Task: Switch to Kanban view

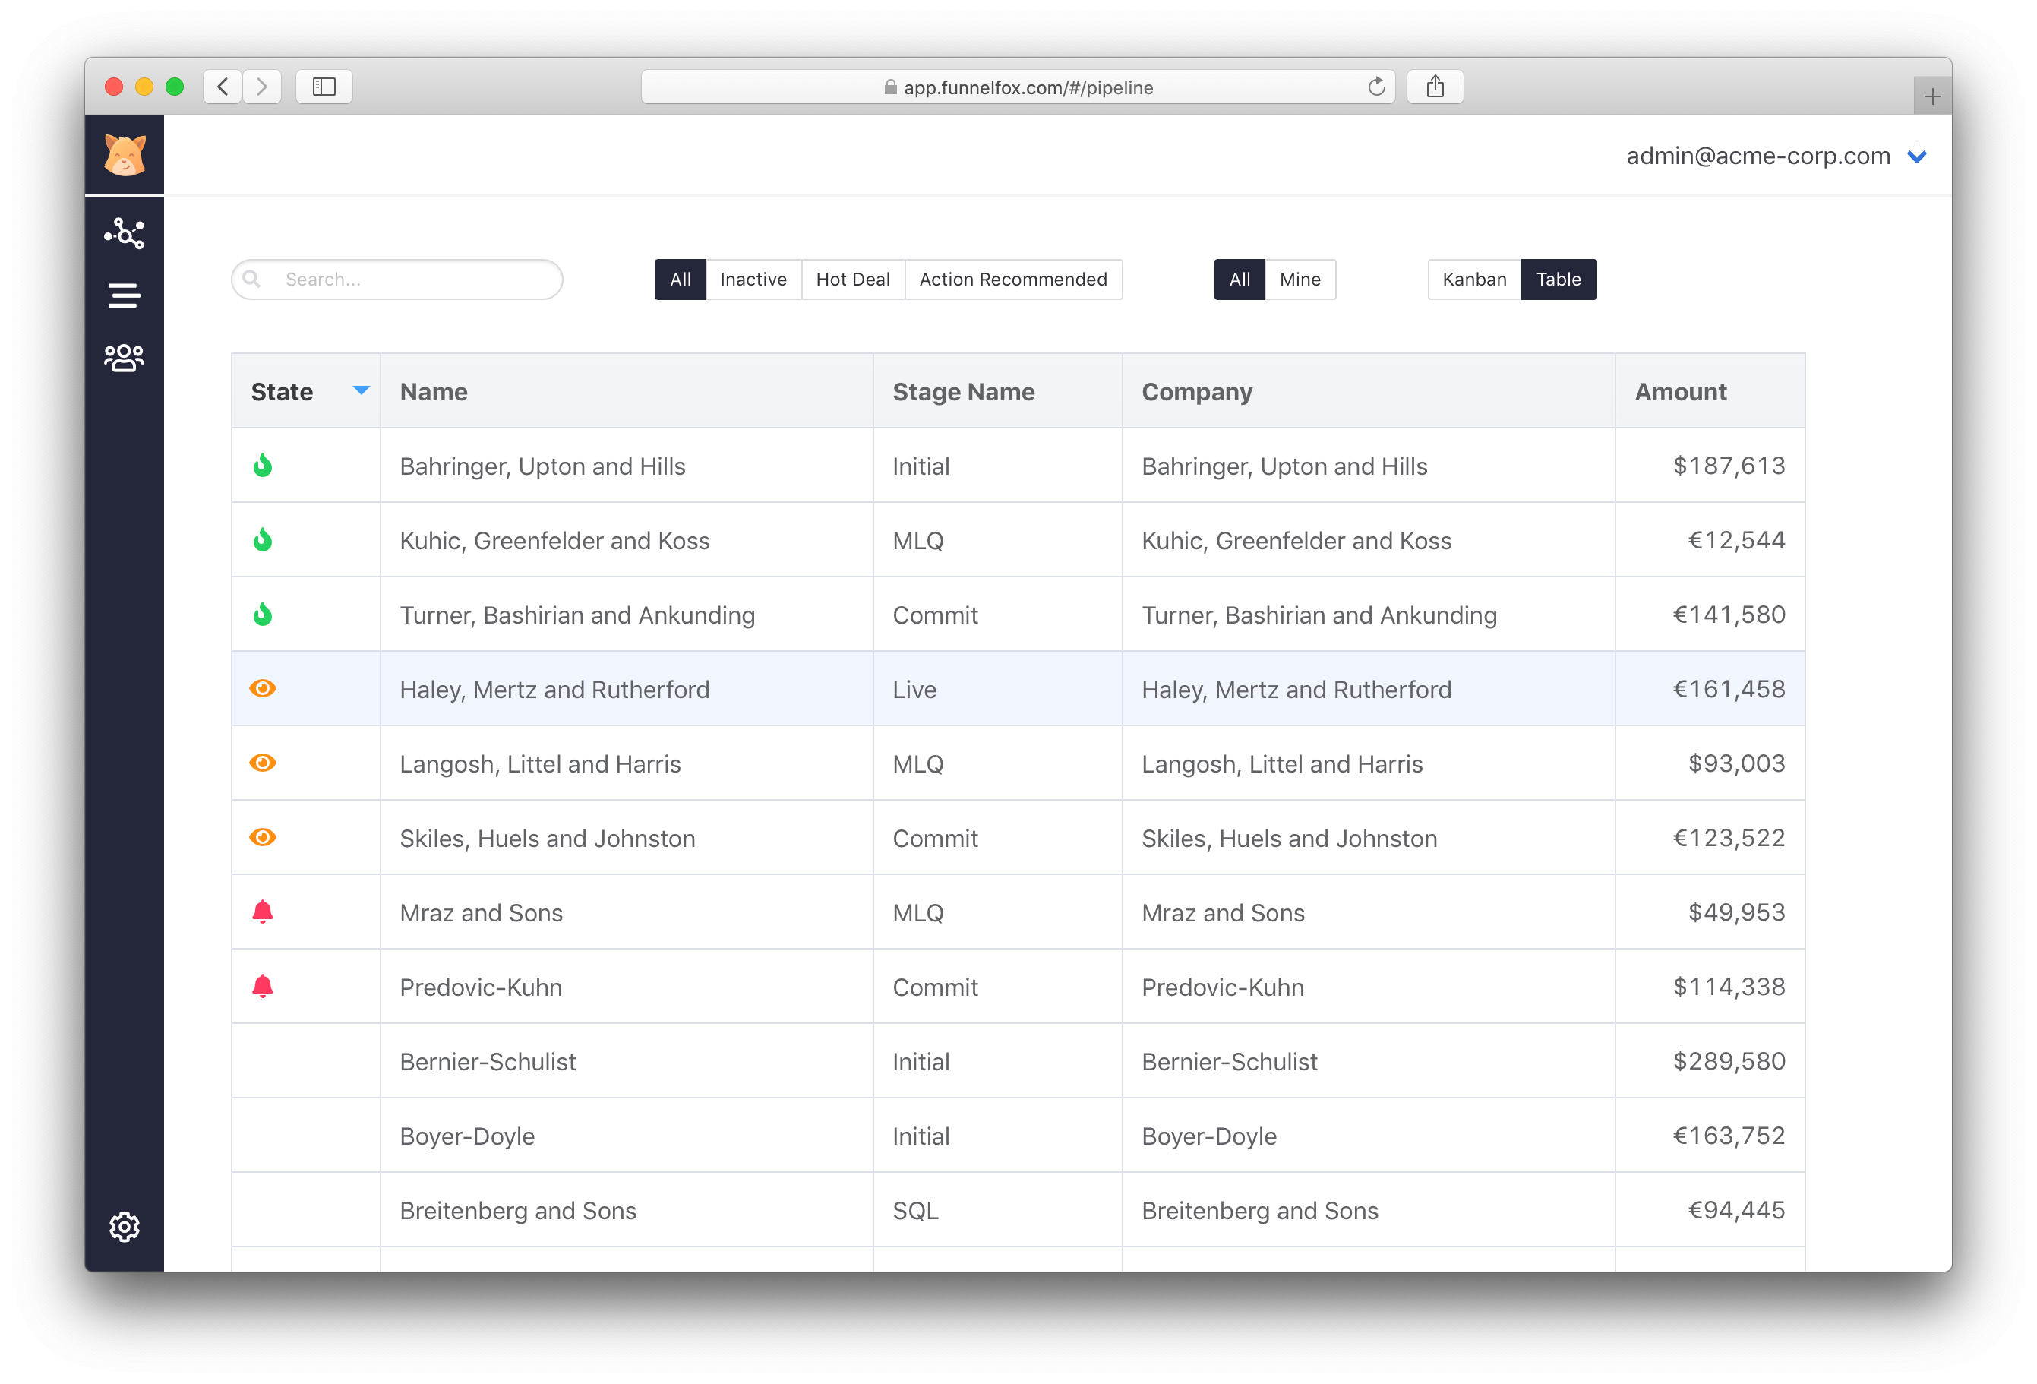Action: click(1474, 279)
